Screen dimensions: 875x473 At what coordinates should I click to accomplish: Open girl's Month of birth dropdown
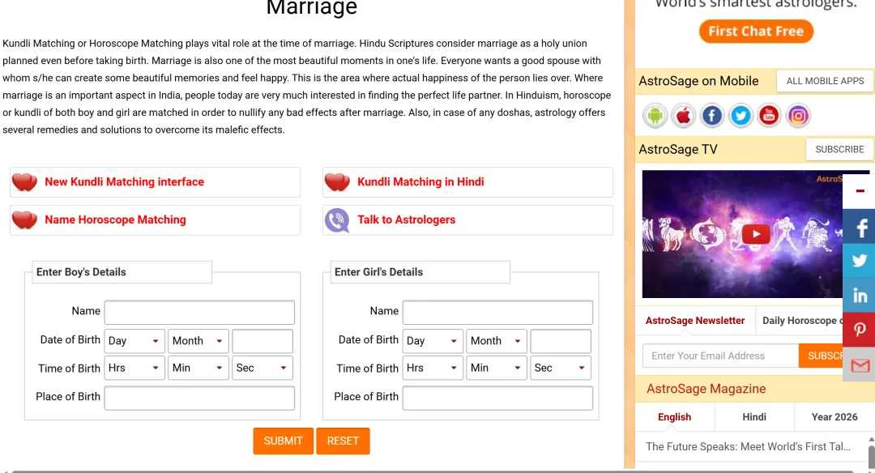497,341
